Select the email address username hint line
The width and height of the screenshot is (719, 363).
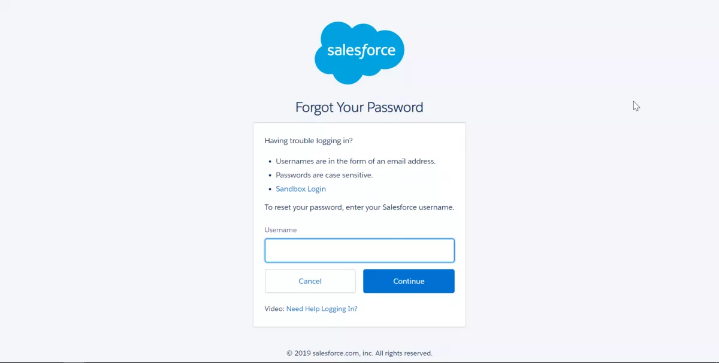tap(356, 161)
